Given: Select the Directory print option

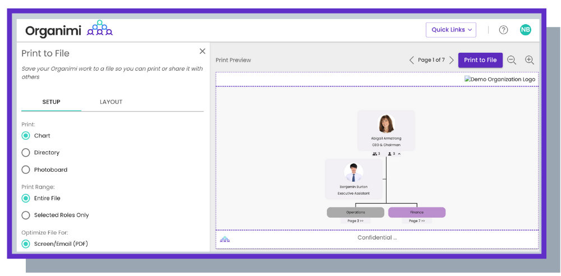Looking at the screenshot, I should point(26,153).
